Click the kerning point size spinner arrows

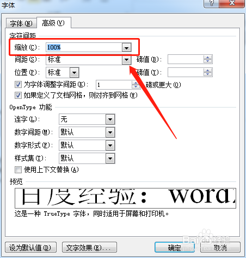pos(136,85)
